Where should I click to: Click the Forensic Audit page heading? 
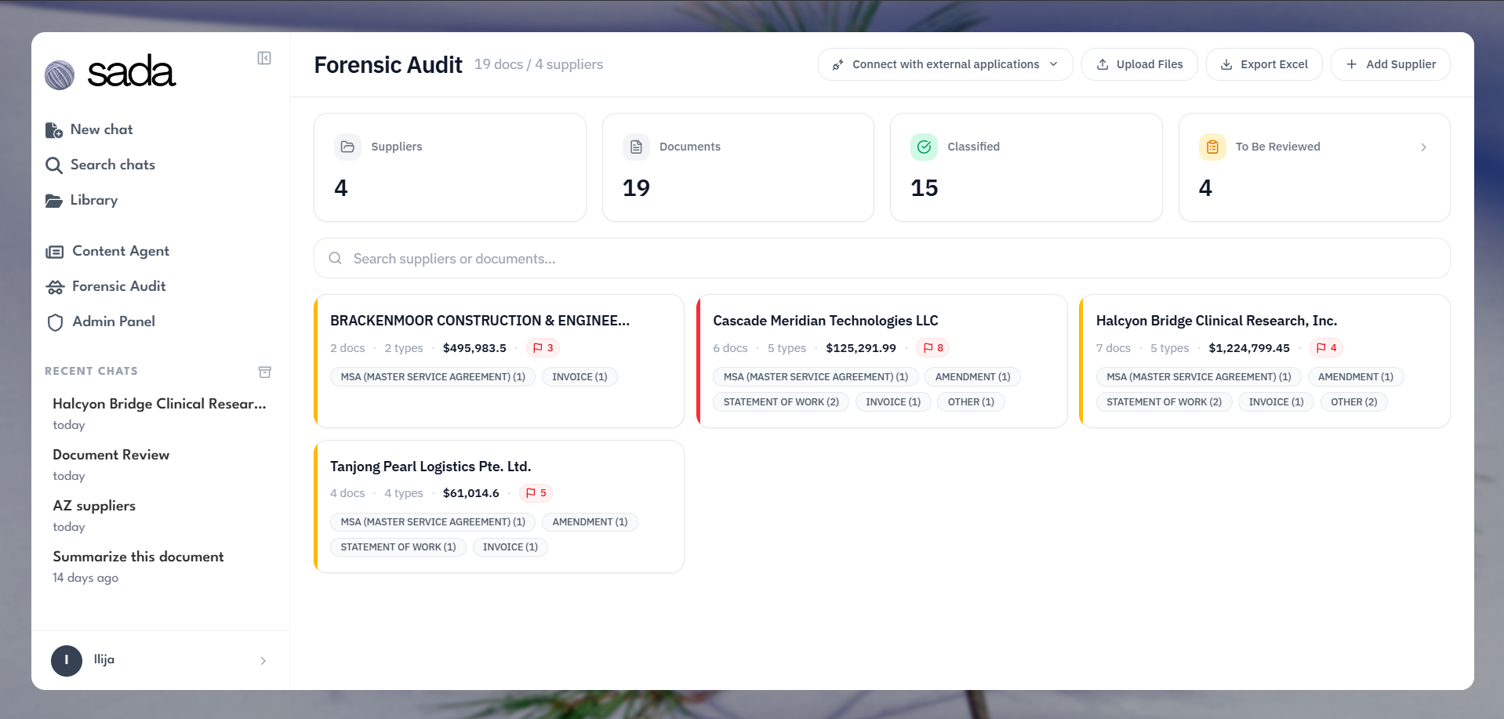(388, 64)
